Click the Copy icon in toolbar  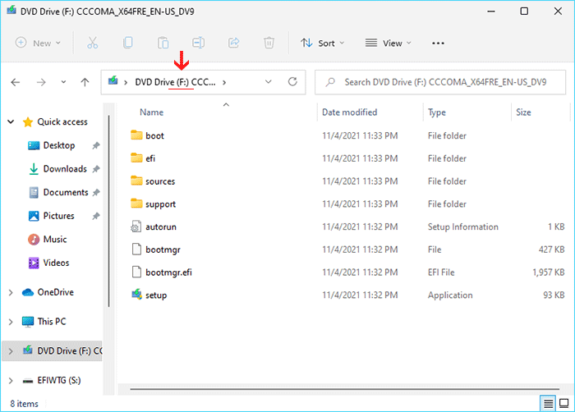point(128,43)
